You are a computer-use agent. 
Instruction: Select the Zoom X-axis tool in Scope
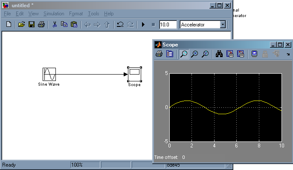click(x=194, y=54)
